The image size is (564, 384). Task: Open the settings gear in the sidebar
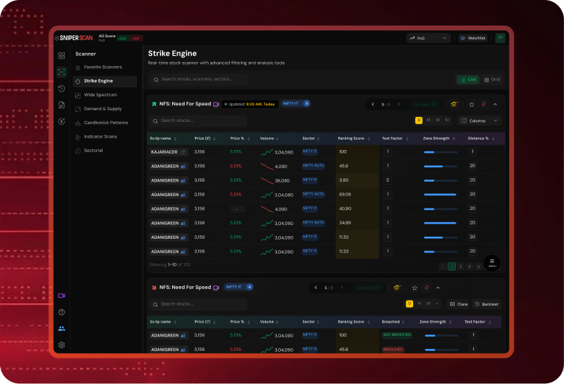click(x=61, y=345)
